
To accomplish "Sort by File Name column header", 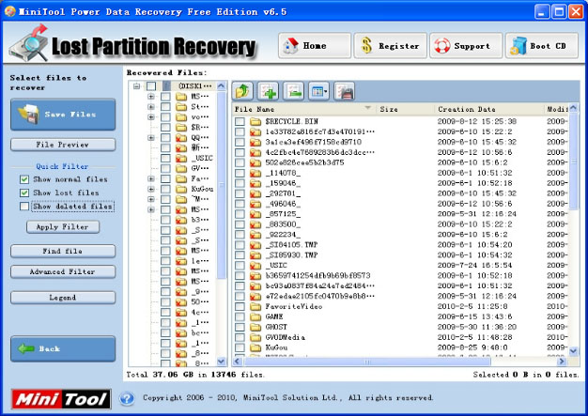I will pyautogui.click(x=304, y=109).
